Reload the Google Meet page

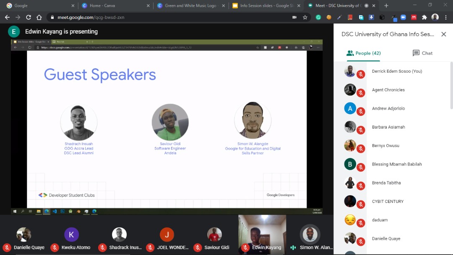click(29, 17)
